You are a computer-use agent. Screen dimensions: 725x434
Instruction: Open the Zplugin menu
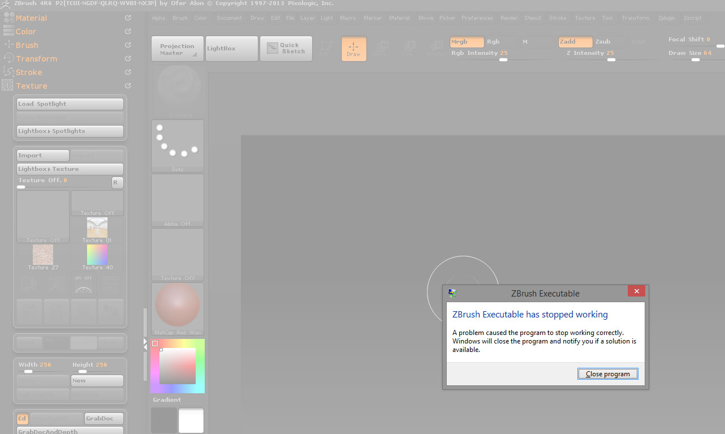(x=667, y=18)
